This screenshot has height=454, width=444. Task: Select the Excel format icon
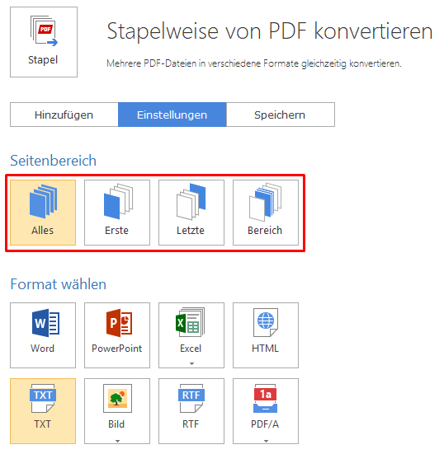click(x=191, y=322)
